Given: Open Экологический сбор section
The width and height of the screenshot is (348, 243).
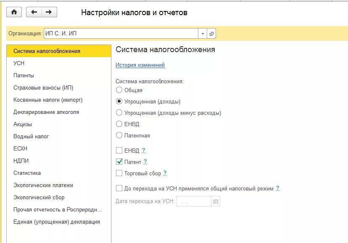Looking at the screenshot, I should (59, 197).
